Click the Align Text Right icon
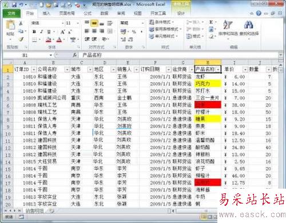Viewport: 286px width, 223px height. click(x=102, y=31)
